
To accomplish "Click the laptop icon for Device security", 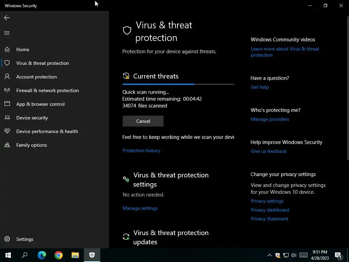I will point(7,117).
